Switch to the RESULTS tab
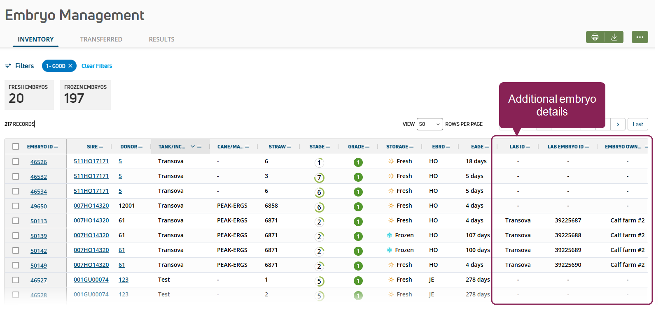Viewport: 663px width, 310px height. pyautogui.click(x=161, y=39)
